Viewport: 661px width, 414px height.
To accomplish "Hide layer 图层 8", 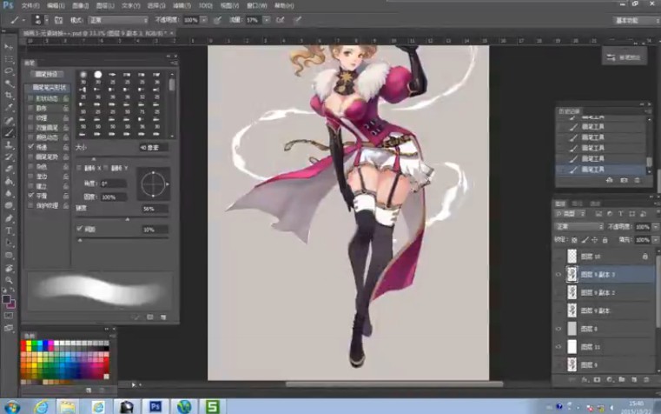I will pos(559,329).
